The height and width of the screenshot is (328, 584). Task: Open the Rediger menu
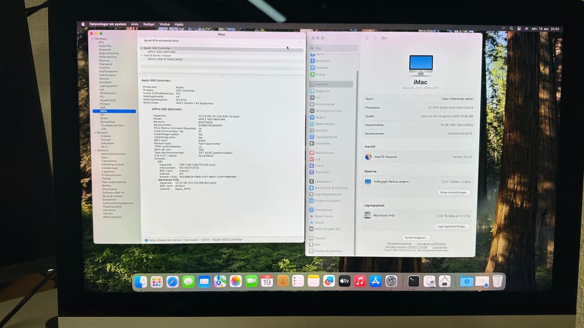(149, 24)
